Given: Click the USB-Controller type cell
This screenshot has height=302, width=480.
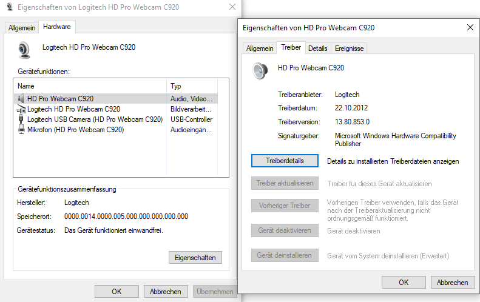Looking at the screenshot, I should 192,119.
